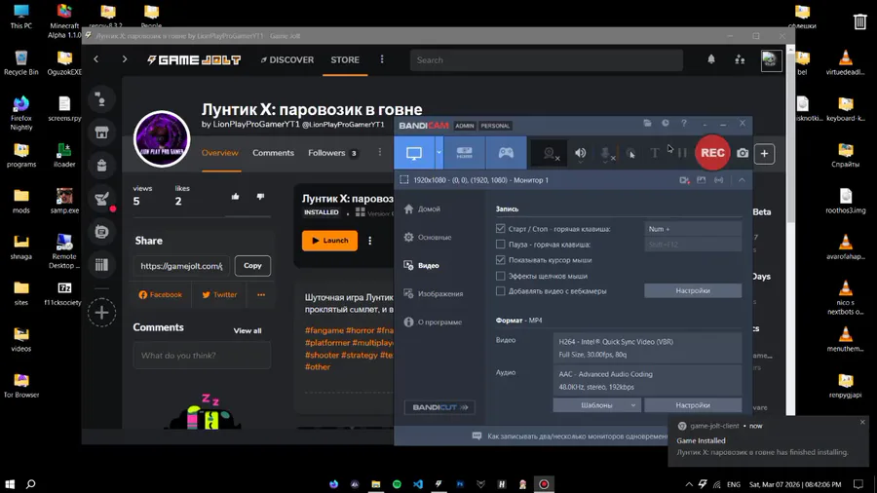The image size is (877, 493).
Task: Open Основные settings in Bandicam sidebar
Action: 428,237
